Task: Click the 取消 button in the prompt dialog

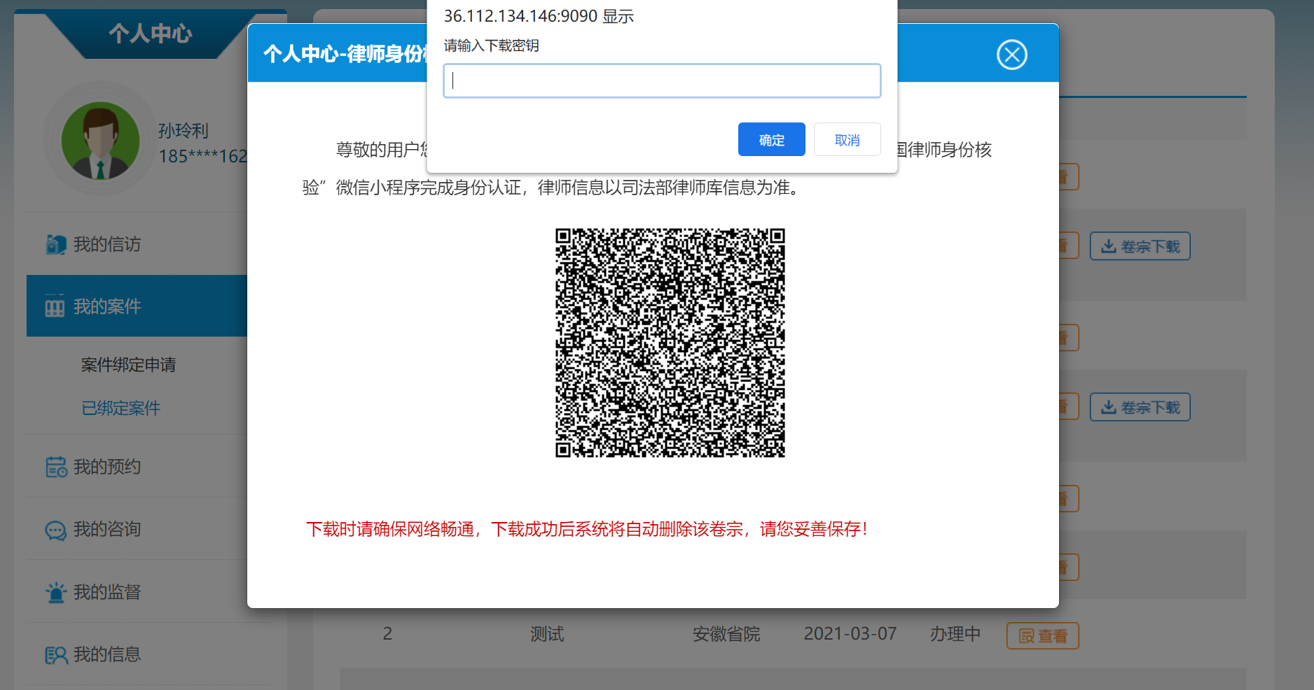Action: 847,139
